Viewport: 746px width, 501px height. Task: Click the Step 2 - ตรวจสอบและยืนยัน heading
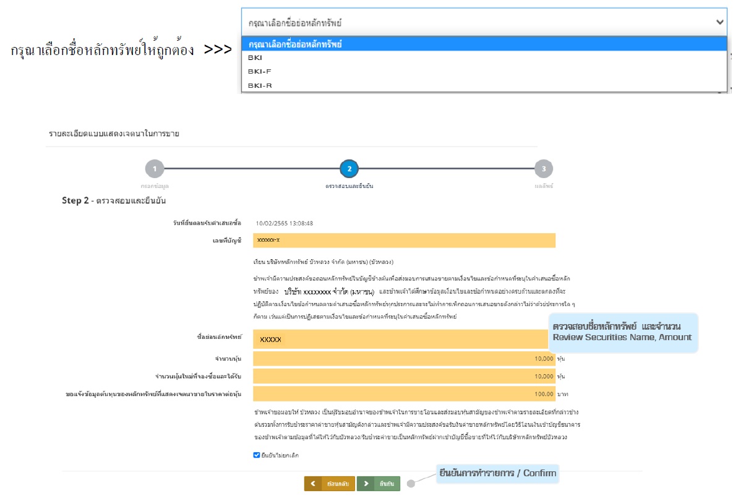click(x=114, y=200)
